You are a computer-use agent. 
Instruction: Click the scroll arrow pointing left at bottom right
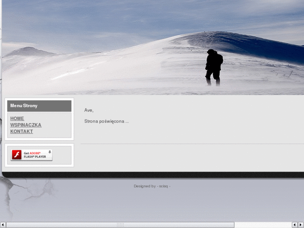(x=295, y=225)
